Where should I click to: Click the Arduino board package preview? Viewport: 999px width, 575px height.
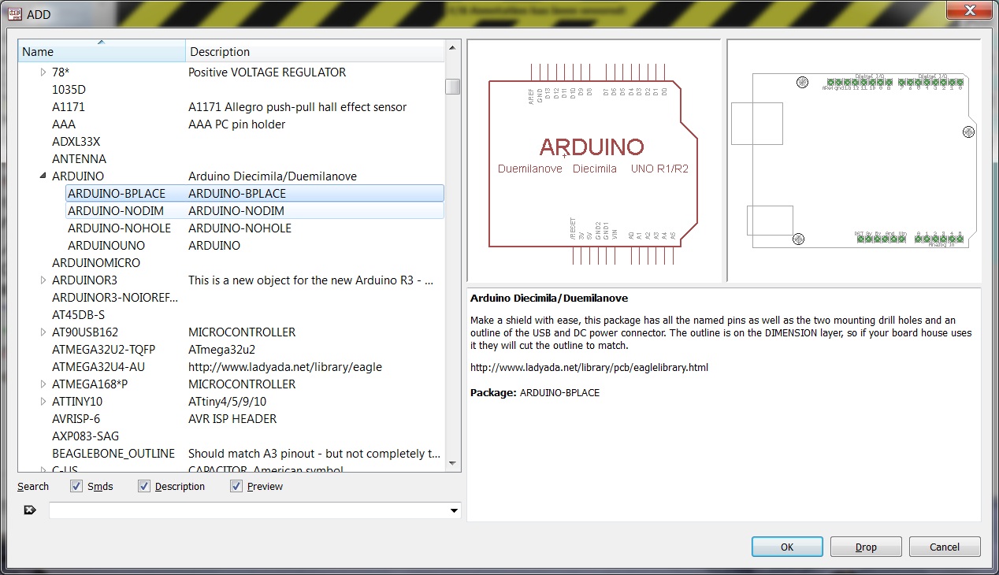pos(854,161)
